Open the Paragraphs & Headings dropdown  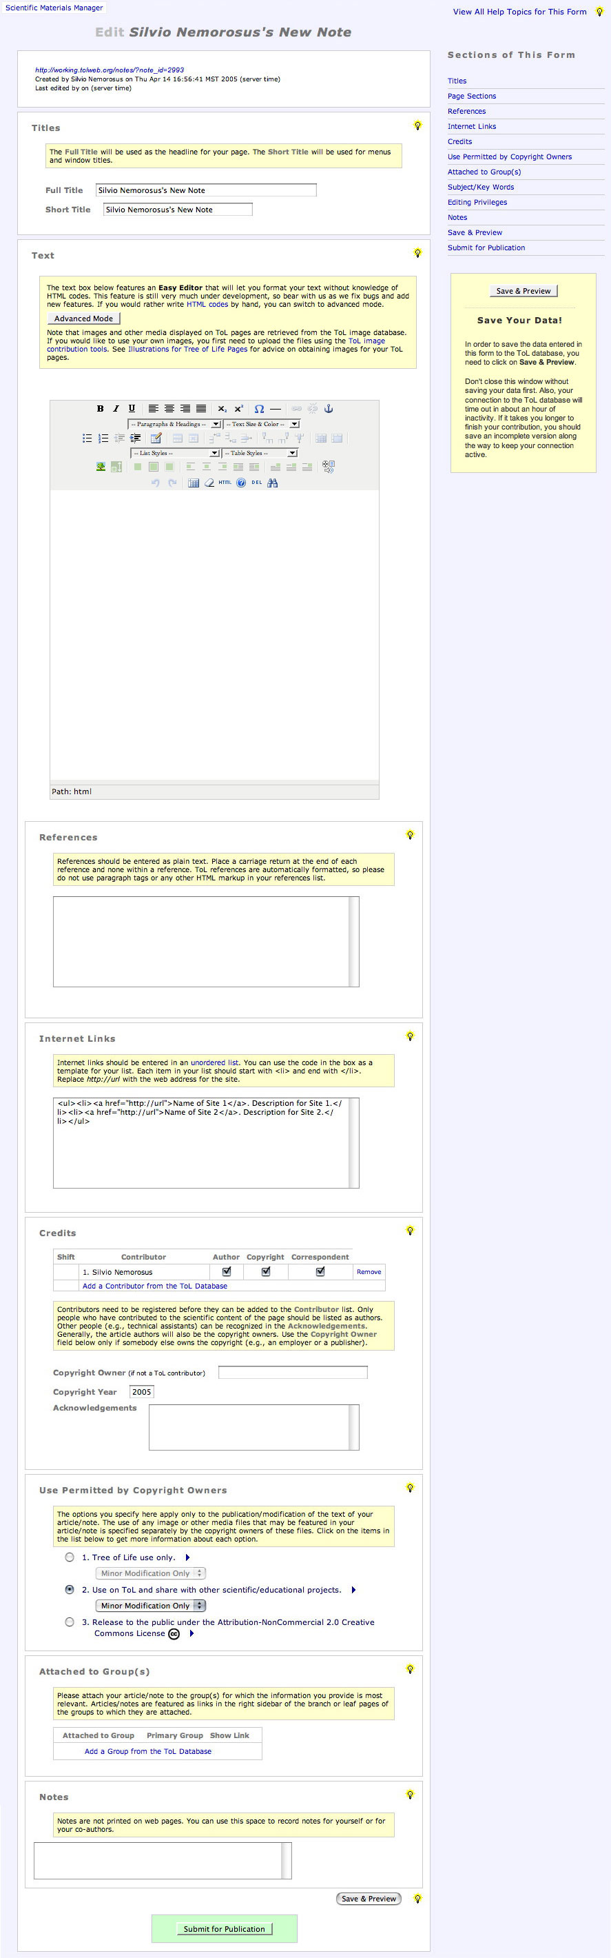point(174,424)
